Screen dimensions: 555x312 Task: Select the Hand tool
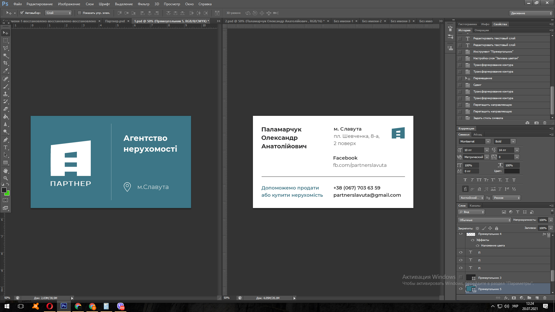tap(5, 171)
